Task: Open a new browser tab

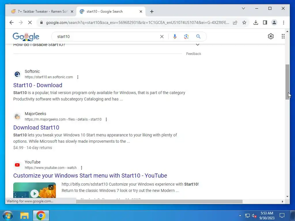Action: 152,12
